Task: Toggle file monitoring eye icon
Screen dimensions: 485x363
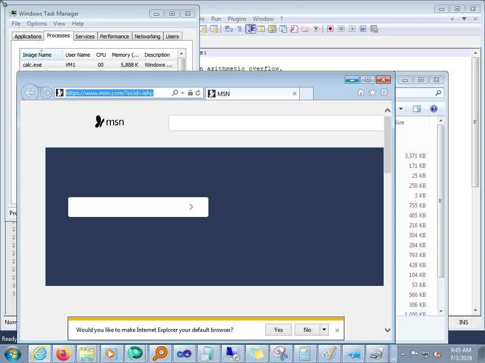Action: (316, 29)
